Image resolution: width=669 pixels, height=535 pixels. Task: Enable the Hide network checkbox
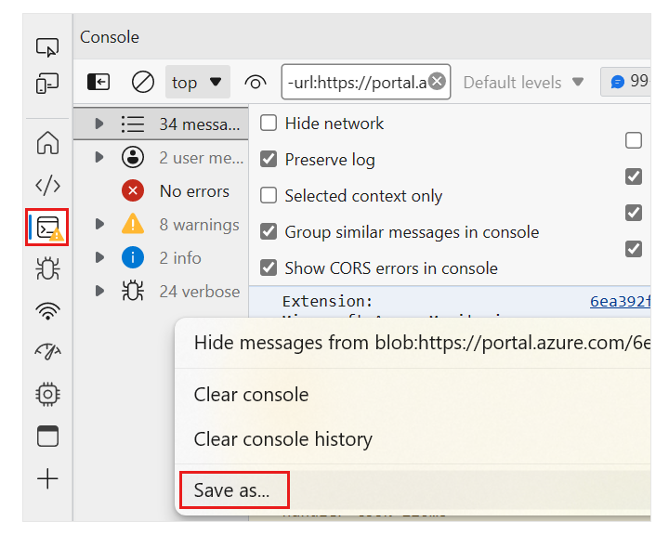[269, 124]
